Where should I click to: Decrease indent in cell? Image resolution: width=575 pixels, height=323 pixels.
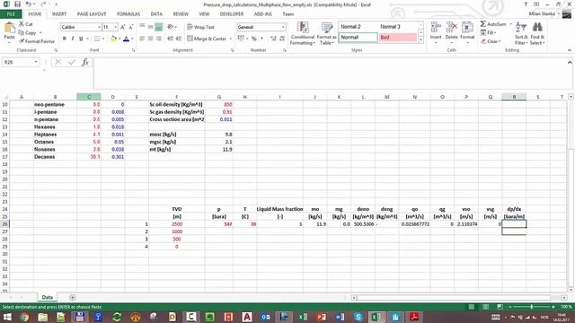pyautogui.click(x=170, y=39)
